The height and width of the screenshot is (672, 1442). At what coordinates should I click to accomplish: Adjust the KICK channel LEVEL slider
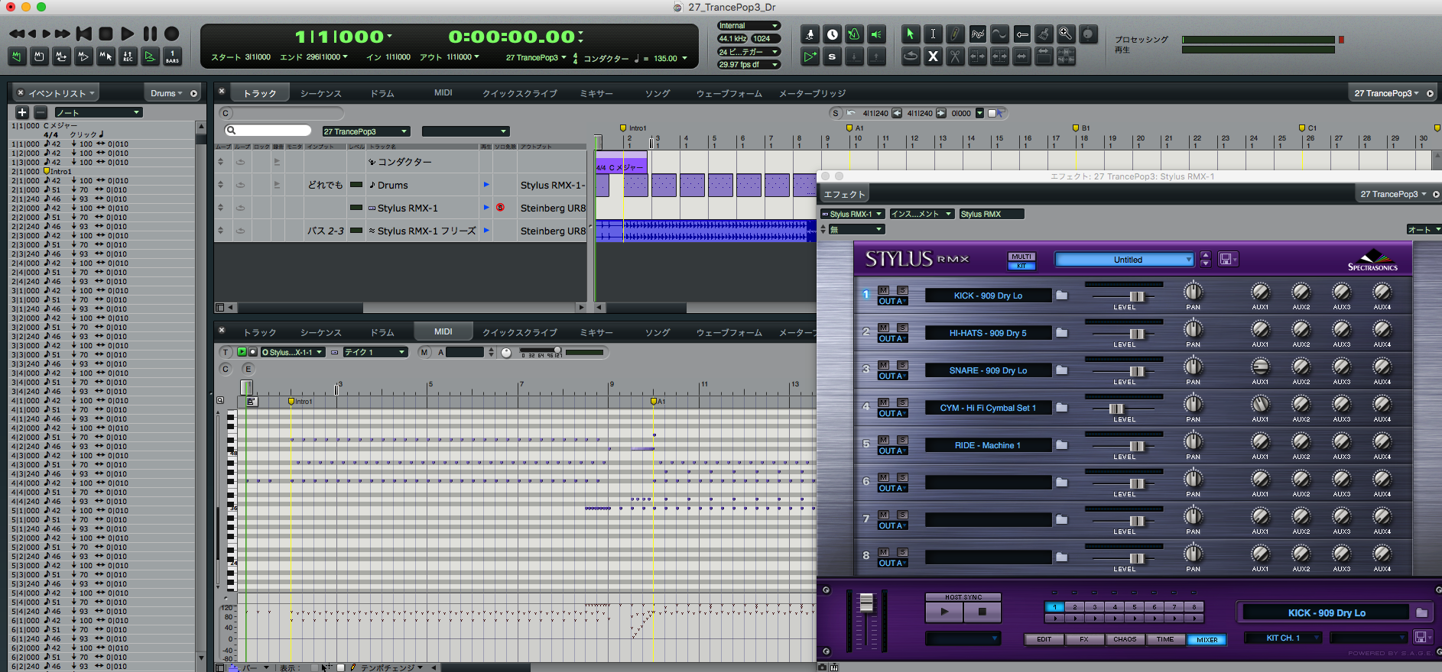[x=1136, y=296]
